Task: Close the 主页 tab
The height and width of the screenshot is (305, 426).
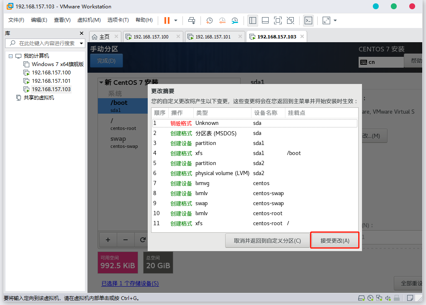Action: [x=116, y=36]
